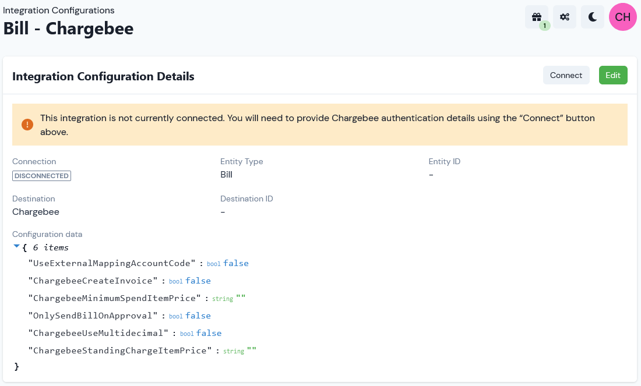Viewport: 641px width, 386px height.
Task: Click the not-connected warning message text
Action: point(317,125)
